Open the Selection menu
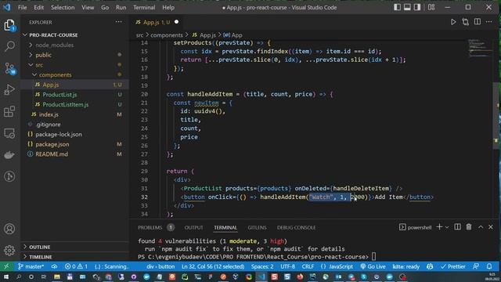The height and width of the screenshot is (282, 501). tap(63, 7)
